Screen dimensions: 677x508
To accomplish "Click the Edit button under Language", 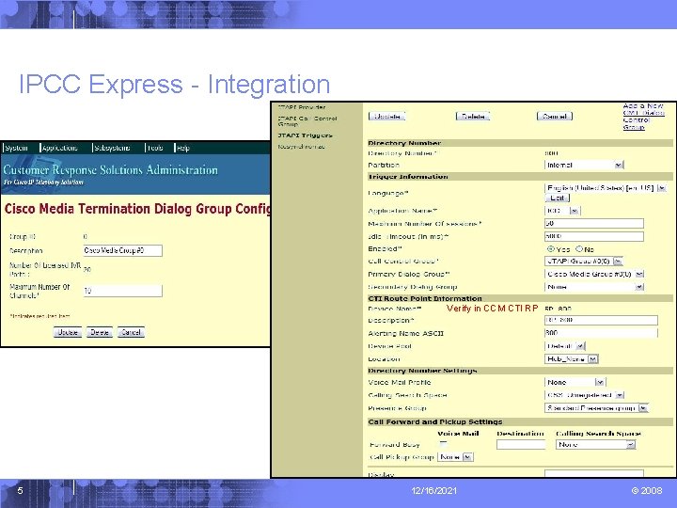I will pos(557,198).
